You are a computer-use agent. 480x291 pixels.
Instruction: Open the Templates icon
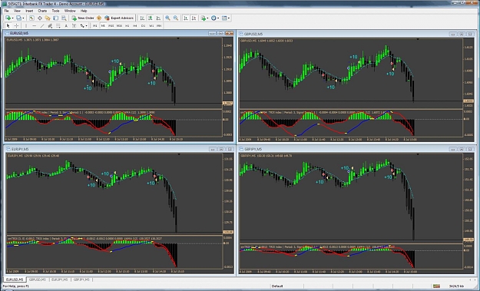[224, 18]
